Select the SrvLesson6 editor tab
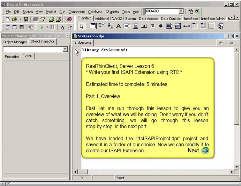Image resolution: width=241 pixels, height=186 pixels. tap(83, 42)
